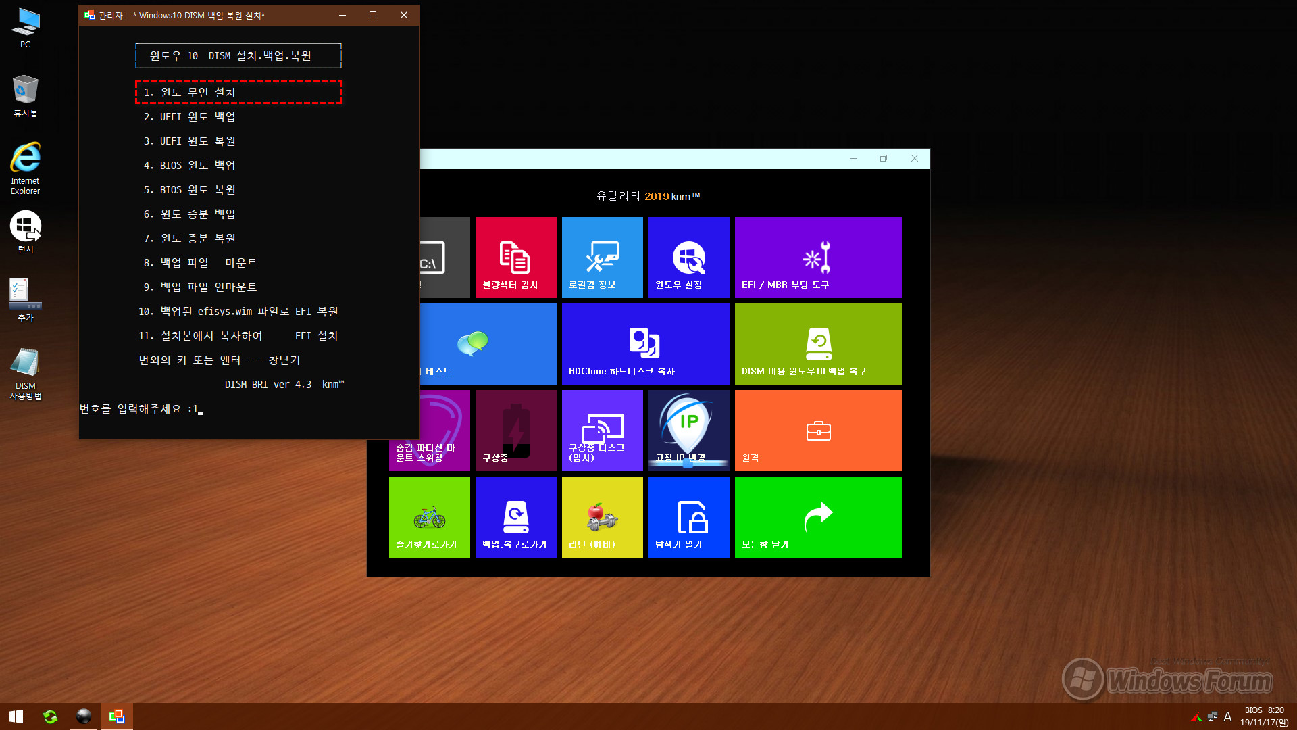Click menu line 11 EFI 설치
This screenshot has width=1297, height=730.
(x=238, y=336)
